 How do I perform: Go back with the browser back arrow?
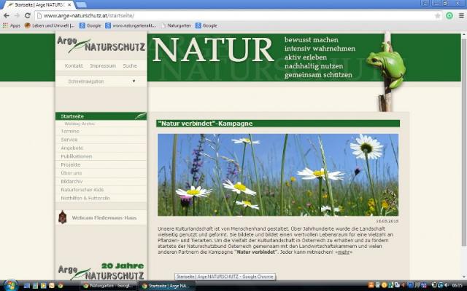pos(7,16)
